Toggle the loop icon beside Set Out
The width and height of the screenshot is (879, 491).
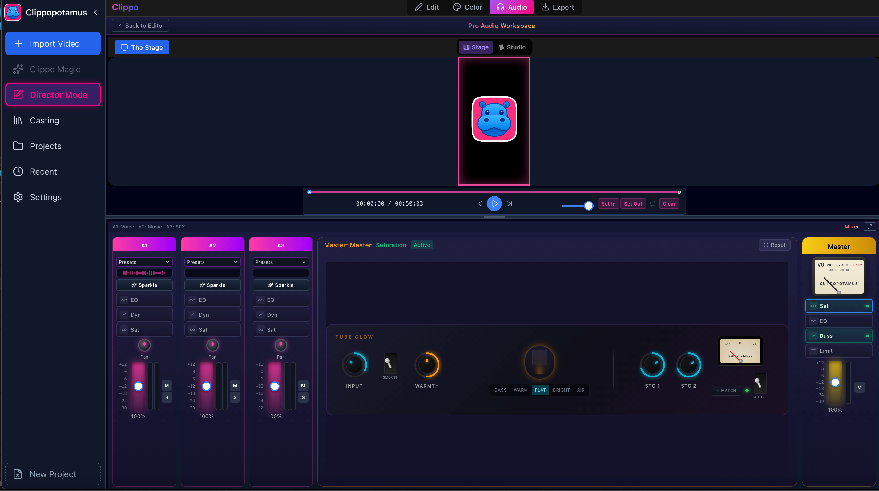(652, 204)
